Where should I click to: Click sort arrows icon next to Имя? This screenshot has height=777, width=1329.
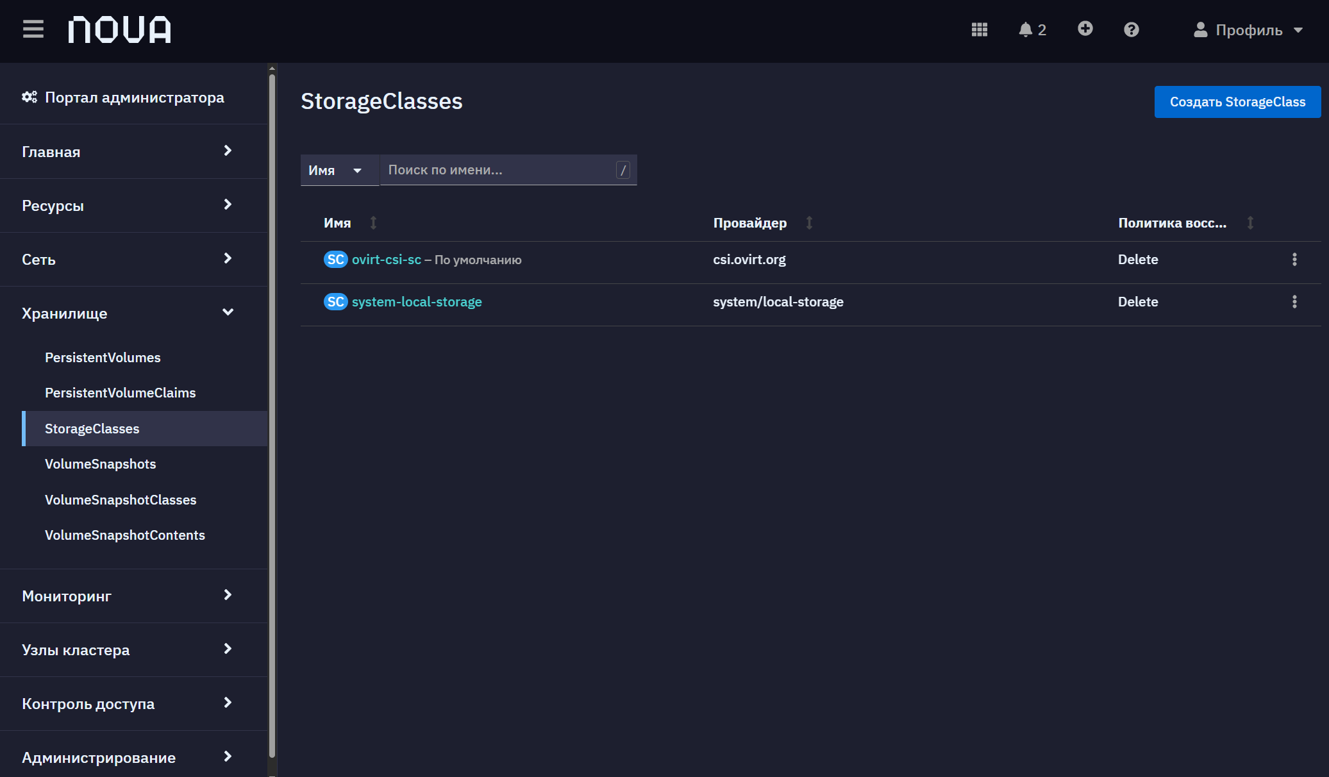[373, 222]
